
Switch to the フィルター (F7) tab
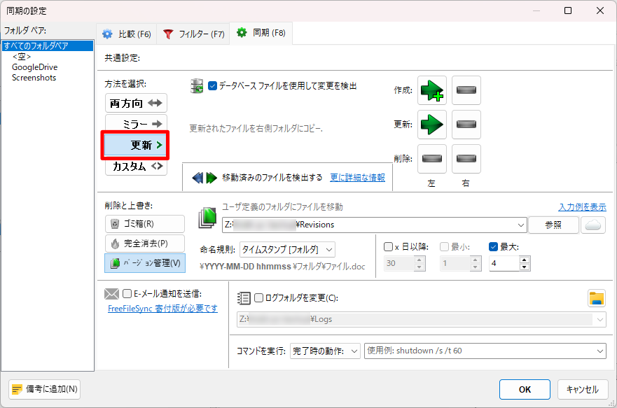click(194, 34)
